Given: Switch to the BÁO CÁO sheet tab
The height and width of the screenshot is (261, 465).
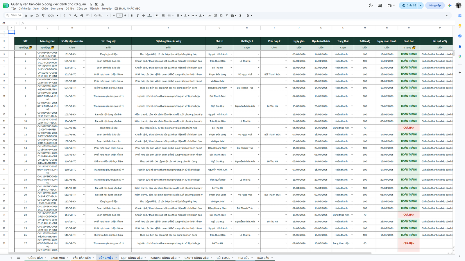Looking at the screenshot, I should point(263,258).
